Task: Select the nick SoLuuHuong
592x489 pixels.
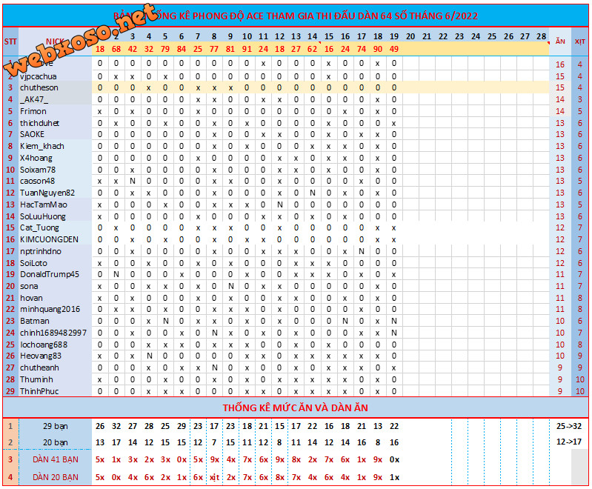Action: tap(43, 216)
